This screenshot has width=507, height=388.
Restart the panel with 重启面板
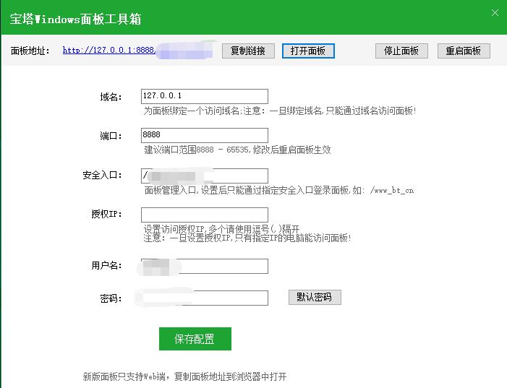464,51
